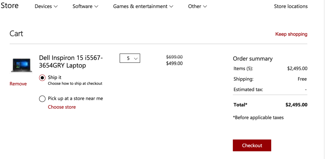Image resolution: width=325 pixels, height=159 pixels.
Task: Click the Checkout button
Action: click(252, 145)
